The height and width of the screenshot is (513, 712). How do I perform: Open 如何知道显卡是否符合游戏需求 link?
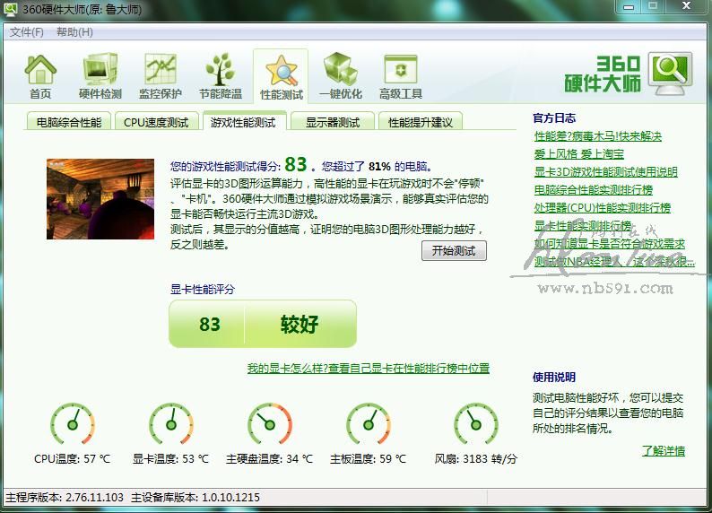point(610,243)
